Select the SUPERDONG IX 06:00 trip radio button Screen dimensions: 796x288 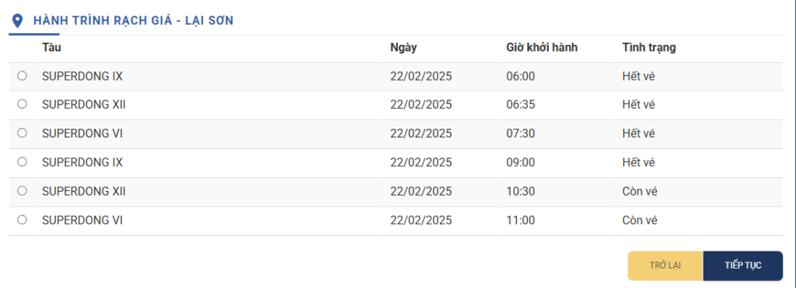click(x=22, y=75)
